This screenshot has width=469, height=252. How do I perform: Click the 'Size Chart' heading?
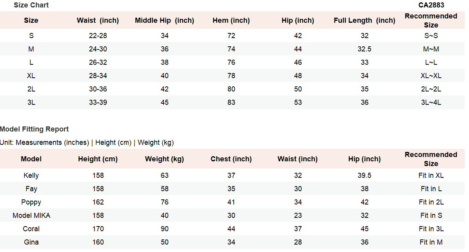[x=31, y=5]
